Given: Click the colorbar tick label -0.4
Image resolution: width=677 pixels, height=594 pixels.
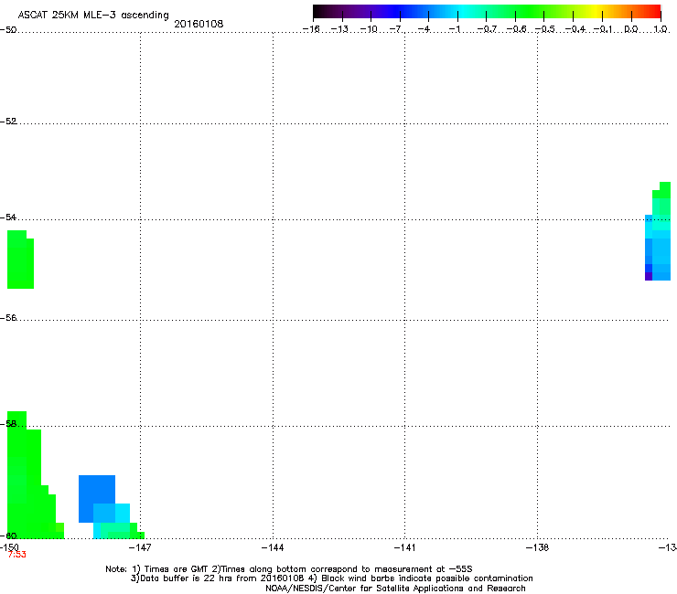Looking at the screenshot, I should [575, 29].
